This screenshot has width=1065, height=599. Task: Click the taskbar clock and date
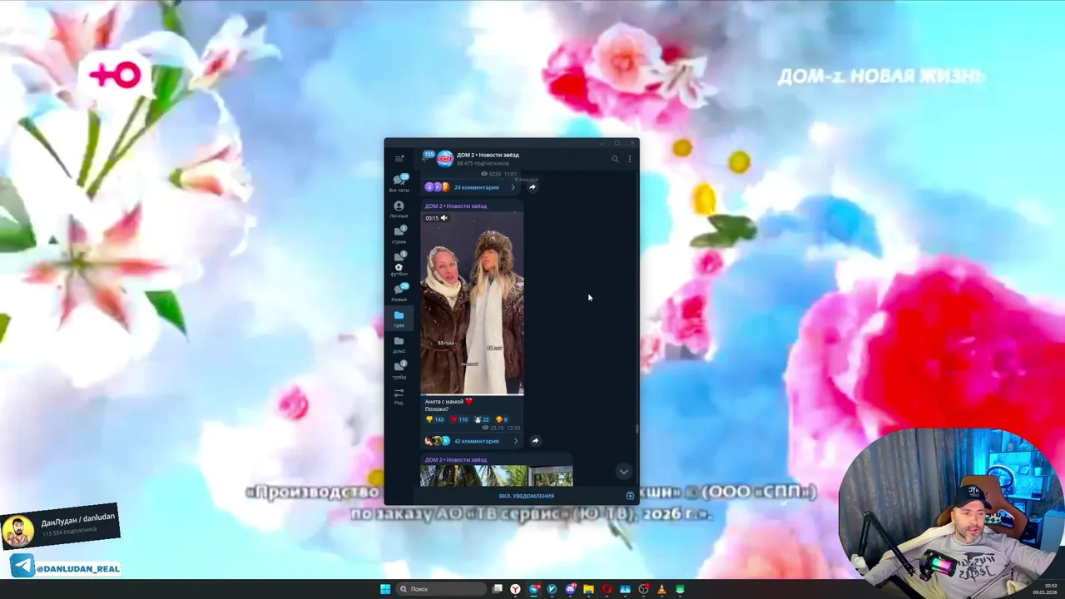[x=1044, y=589]
